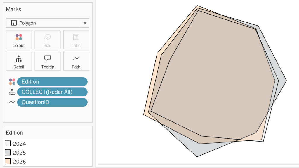The image size is (299, 168).
Task: Click the Marks card title
Action: pos(13,9)
